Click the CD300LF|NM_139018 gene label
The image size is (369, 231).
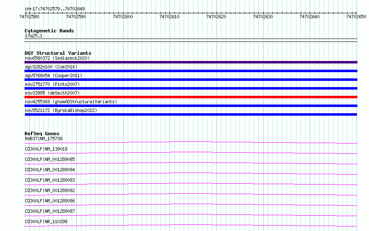(46, 149)
